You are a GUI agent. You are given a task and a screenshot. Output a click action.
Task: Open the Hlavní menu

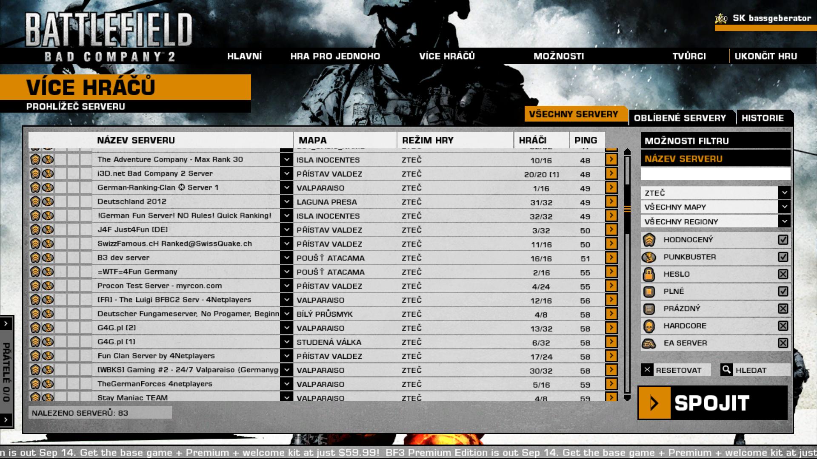point(244,56)
